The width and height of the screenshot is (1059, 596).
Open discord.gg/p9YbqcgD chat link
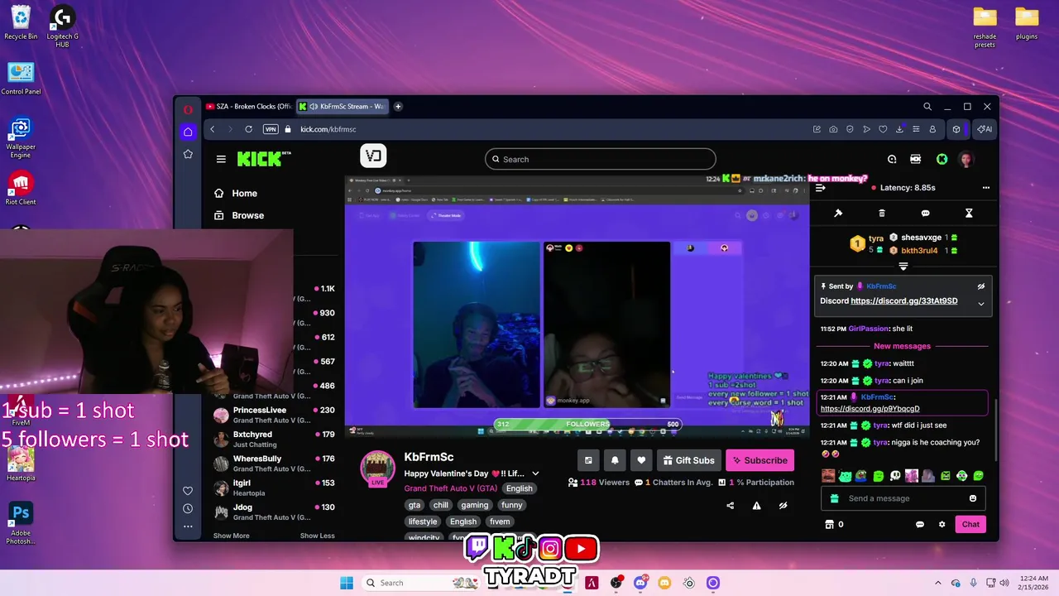[870, 408]
